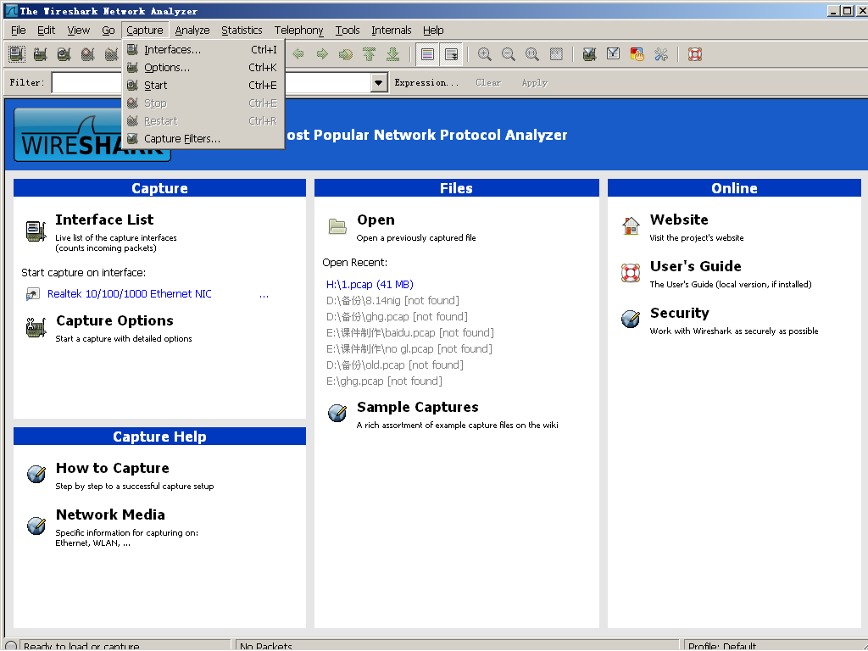This screenshot has width=868, height=651.
Task: Open the Statistics menu
Action: point(242,31)
